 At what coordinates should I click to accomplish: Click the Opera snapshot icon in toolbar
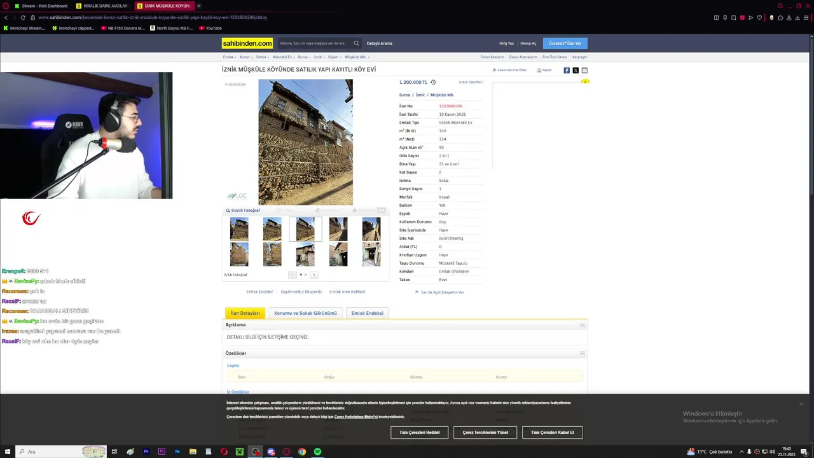tap(733, 17)
